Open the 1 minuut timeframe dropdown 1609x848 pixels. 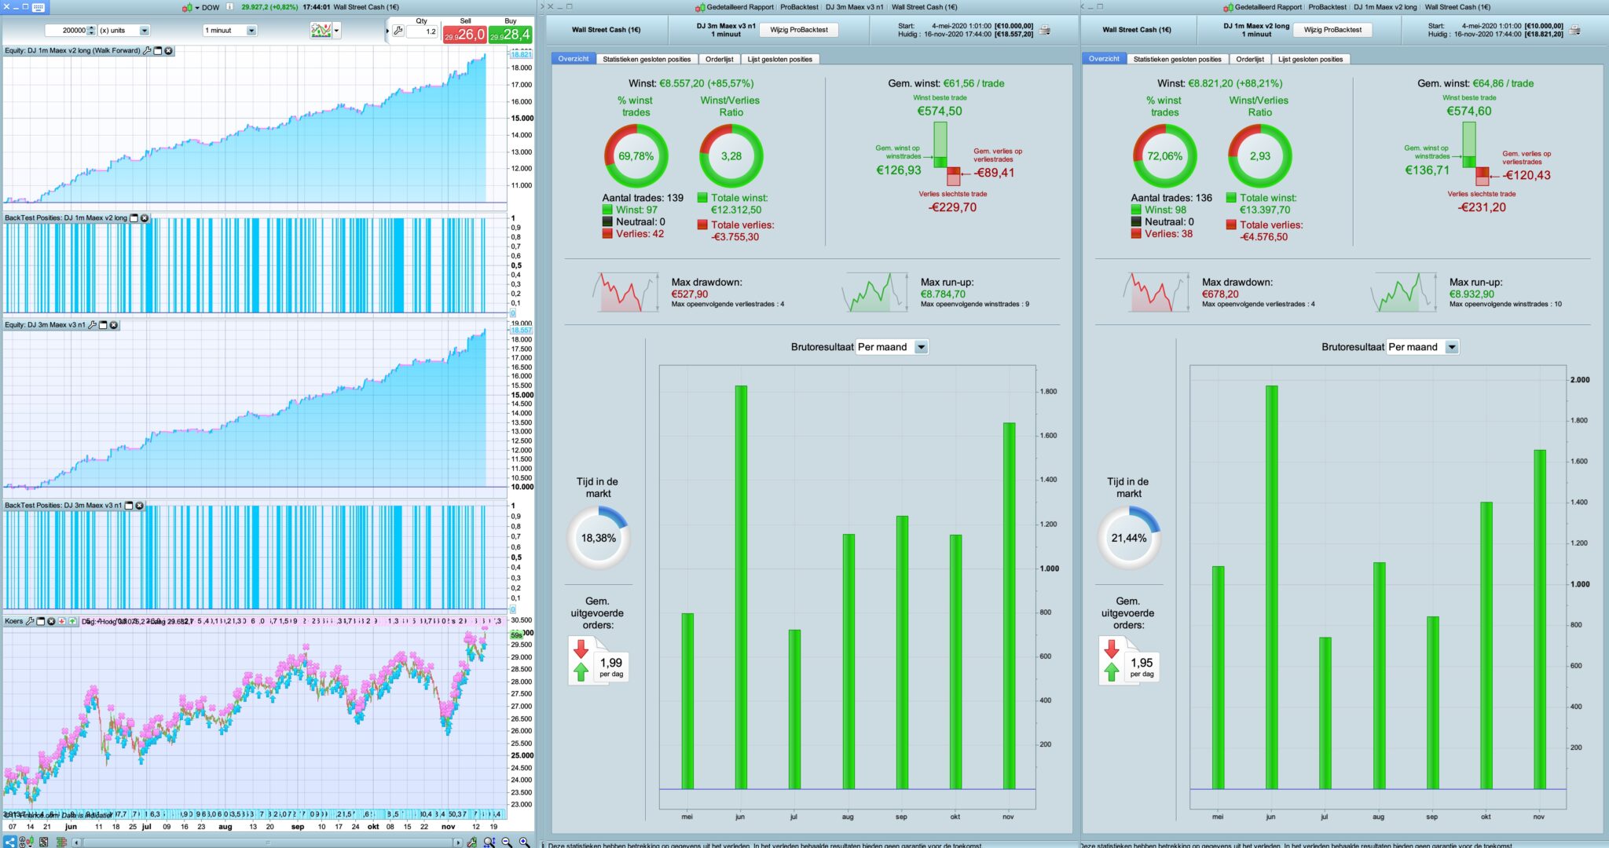[251, 31]
